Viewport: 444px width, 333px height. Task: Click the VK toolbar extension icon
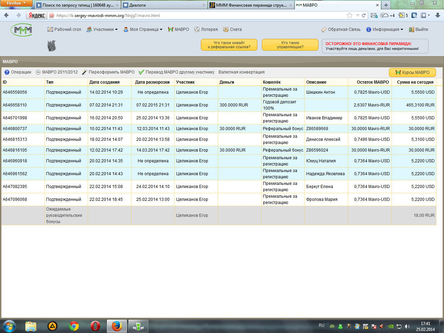pyautogui.click(x=414, y=15)
